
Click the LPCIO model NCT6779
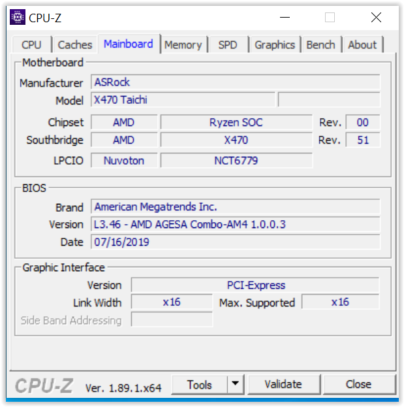[236, 161]
